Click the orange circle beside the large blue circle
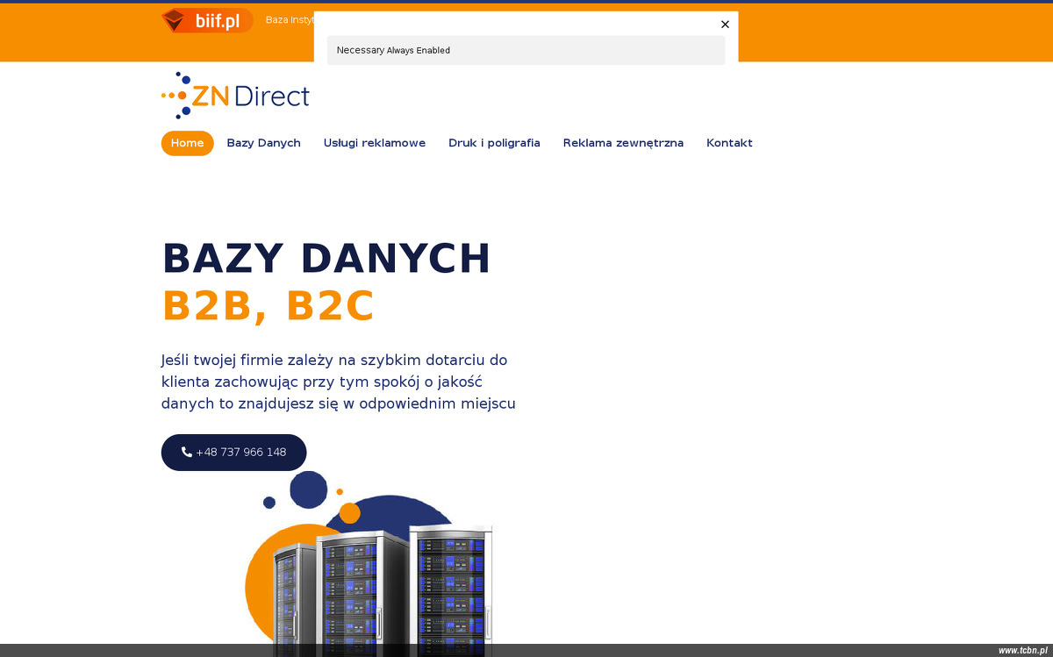1053x657 pixels. click(x=349, y=512)
